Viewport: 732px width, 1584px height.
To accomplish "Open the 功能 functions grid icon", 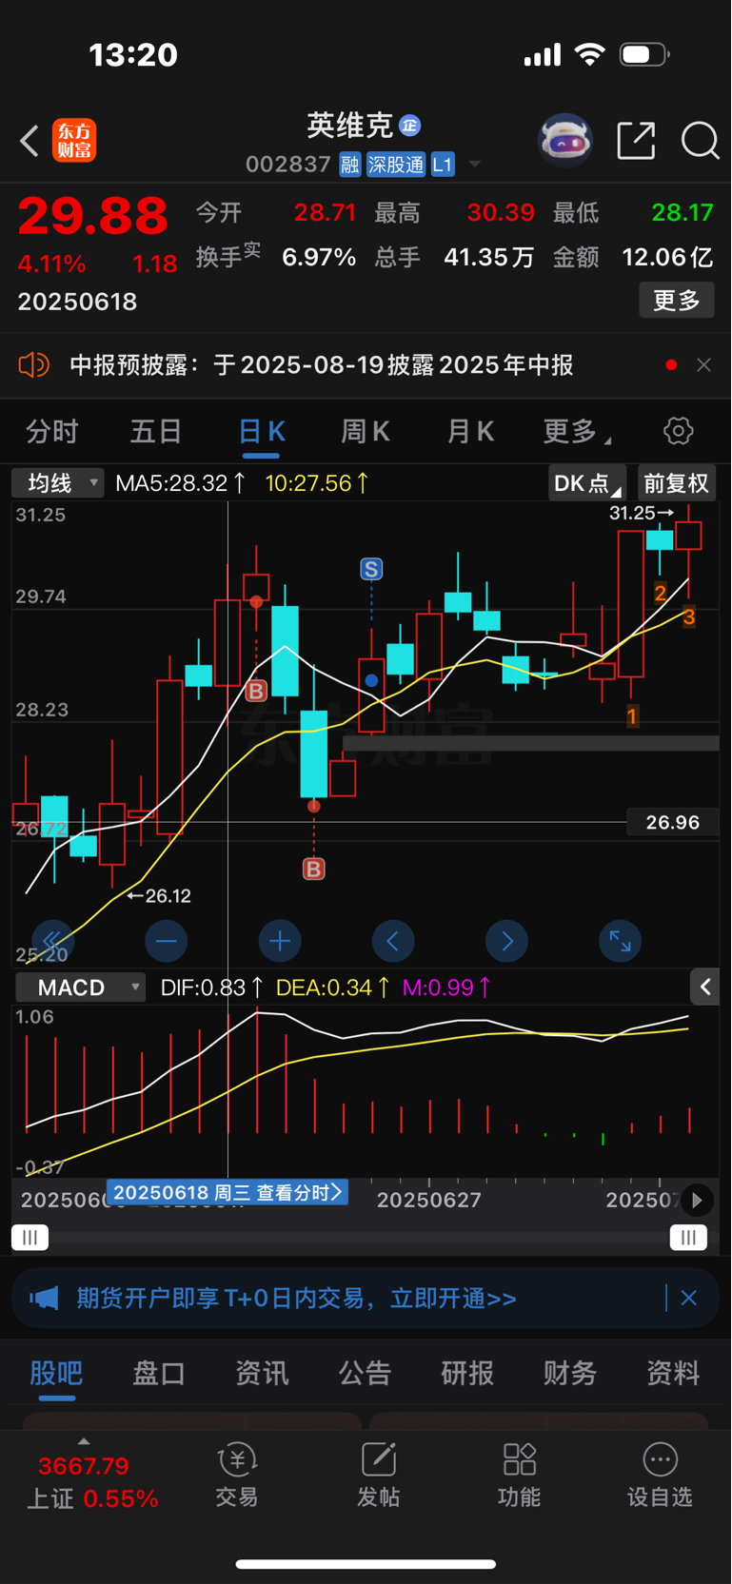I will click(520, 1475).
